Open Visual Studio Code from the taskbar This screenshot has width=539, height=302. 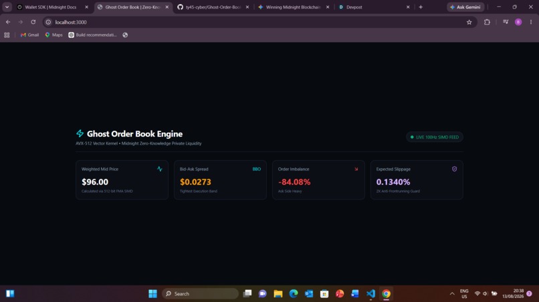pos(370,294)
